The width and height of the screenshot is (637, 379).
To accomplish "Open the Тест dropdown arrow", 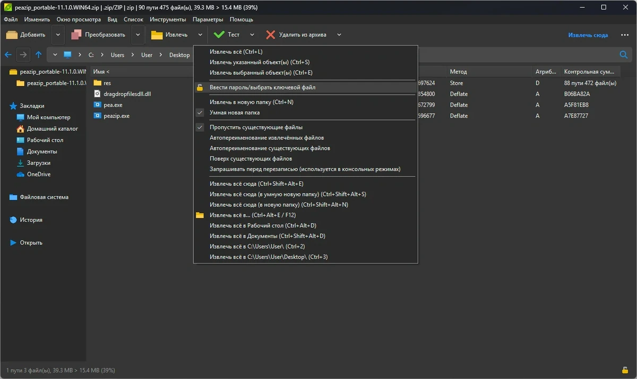I will click(252, 35).
